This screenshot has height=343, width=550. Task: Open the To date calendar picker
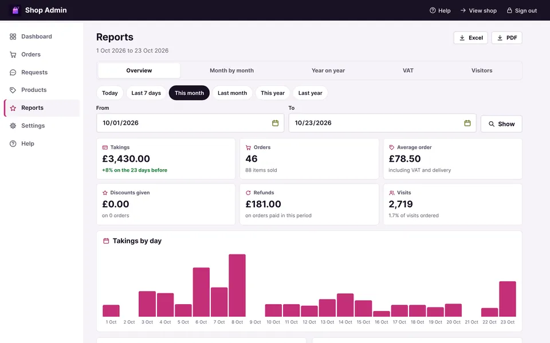(467, 123)
